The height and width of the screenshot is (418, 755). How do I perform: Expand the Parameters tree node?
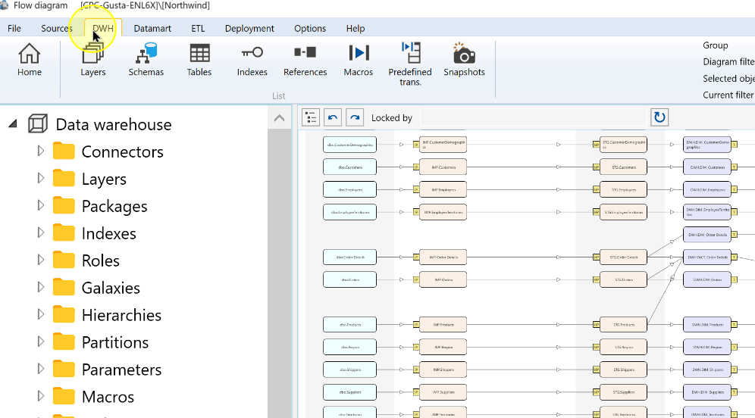pos(41,369)
